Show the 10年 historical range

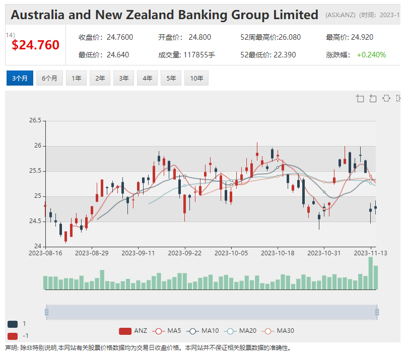tap(196, 78)
